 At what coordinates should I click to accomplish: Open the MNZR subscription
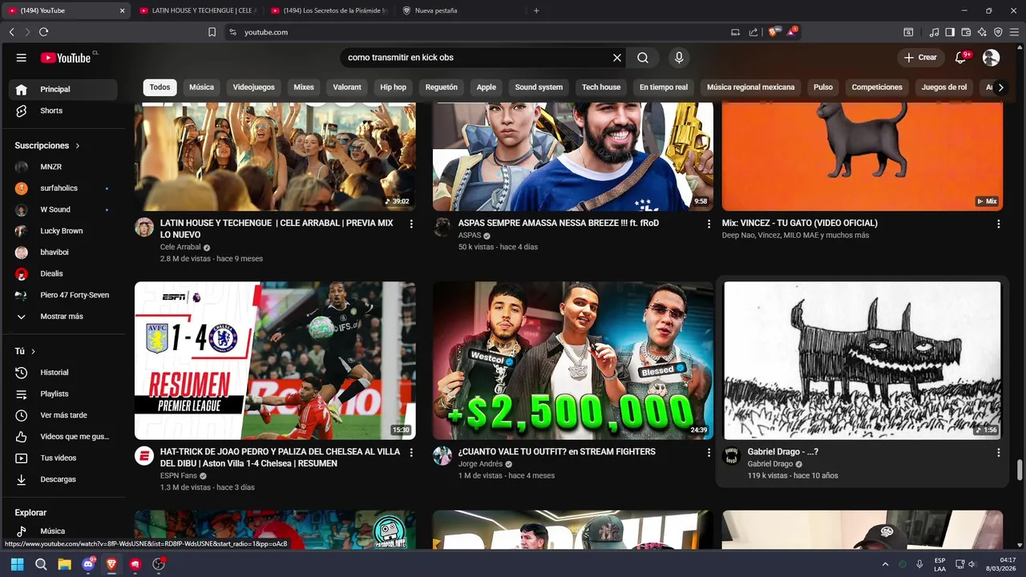[63, 167]
